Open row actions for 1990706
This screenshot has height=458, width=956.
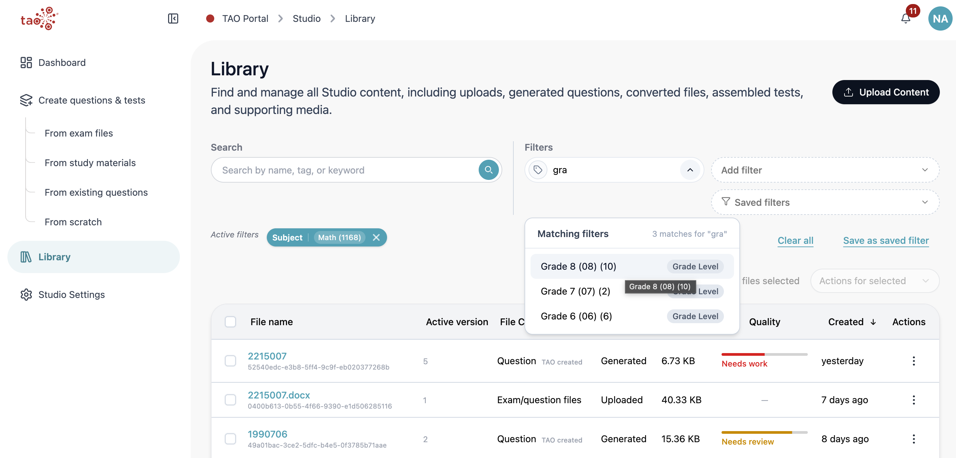[913, 439]
